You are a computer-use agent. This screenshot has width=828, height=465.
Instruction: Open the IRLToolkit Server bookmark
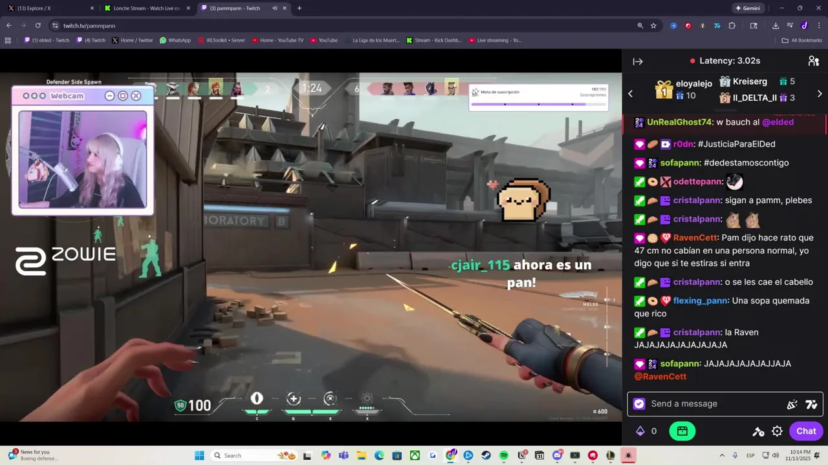point(221,40)
